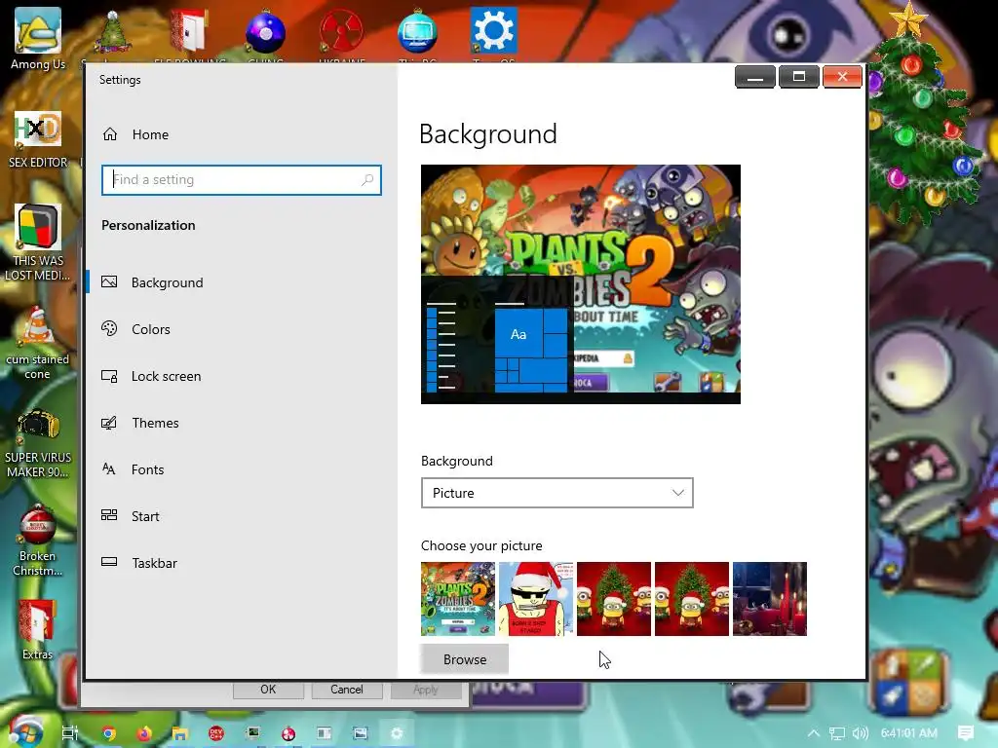Choose the Plants vs Zombies 2 picture thumbnail

tap(458, 599)
